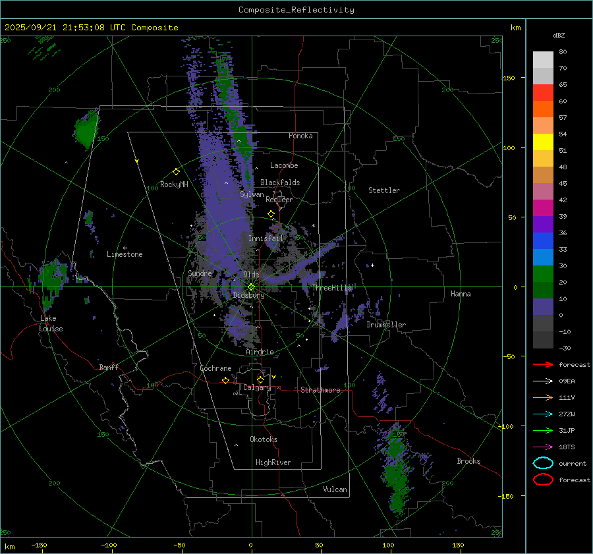
Task: Click the Lake Louise location label
Action: [51, 323]
